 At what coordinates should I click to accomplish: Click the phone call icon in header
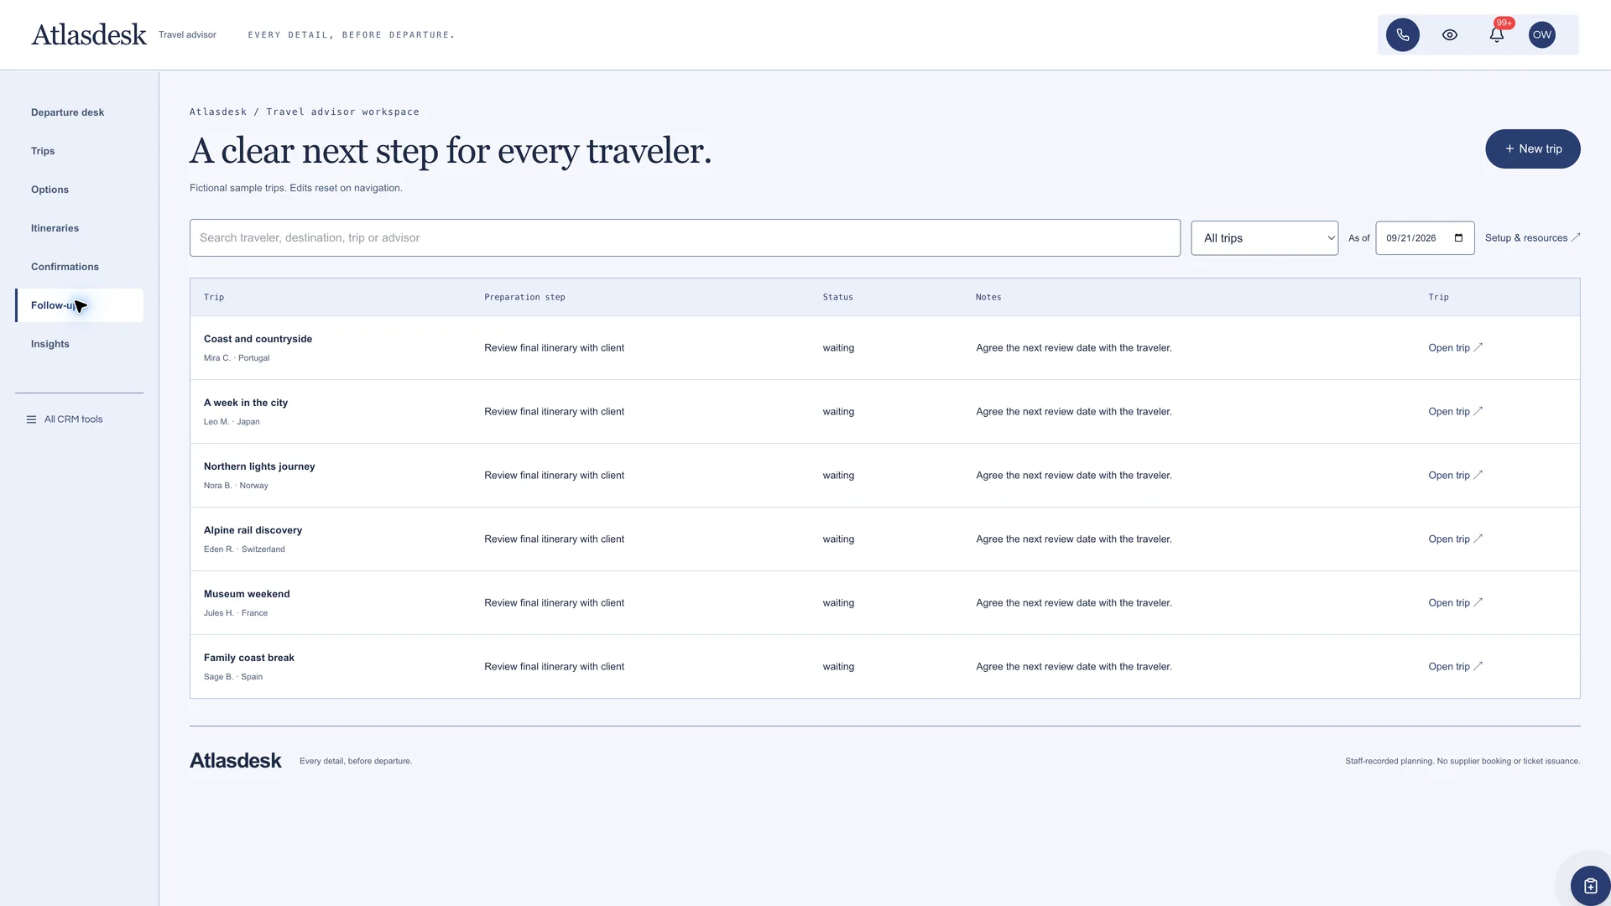[x=1402, y=34]
